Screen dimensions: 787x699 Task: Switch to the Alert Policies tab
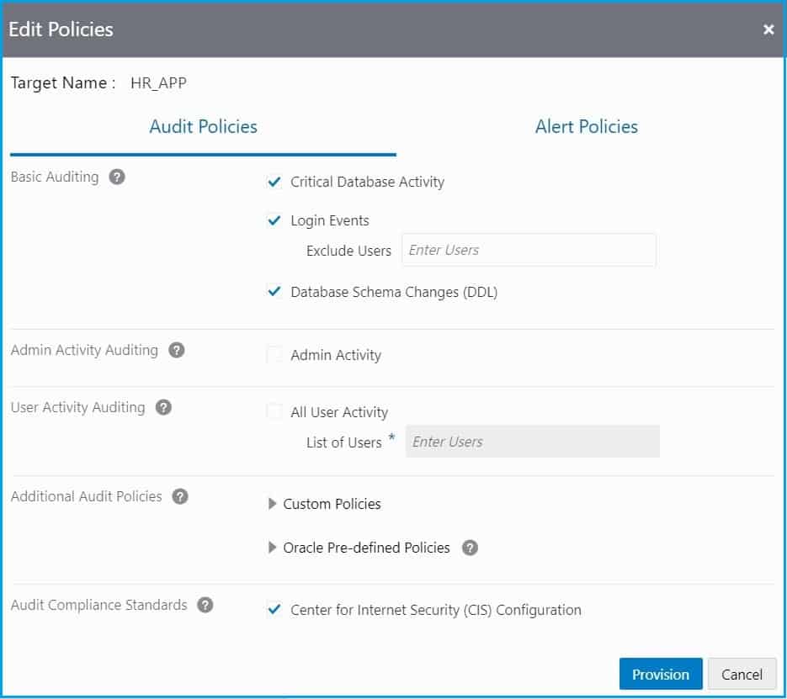click(586, 126)
